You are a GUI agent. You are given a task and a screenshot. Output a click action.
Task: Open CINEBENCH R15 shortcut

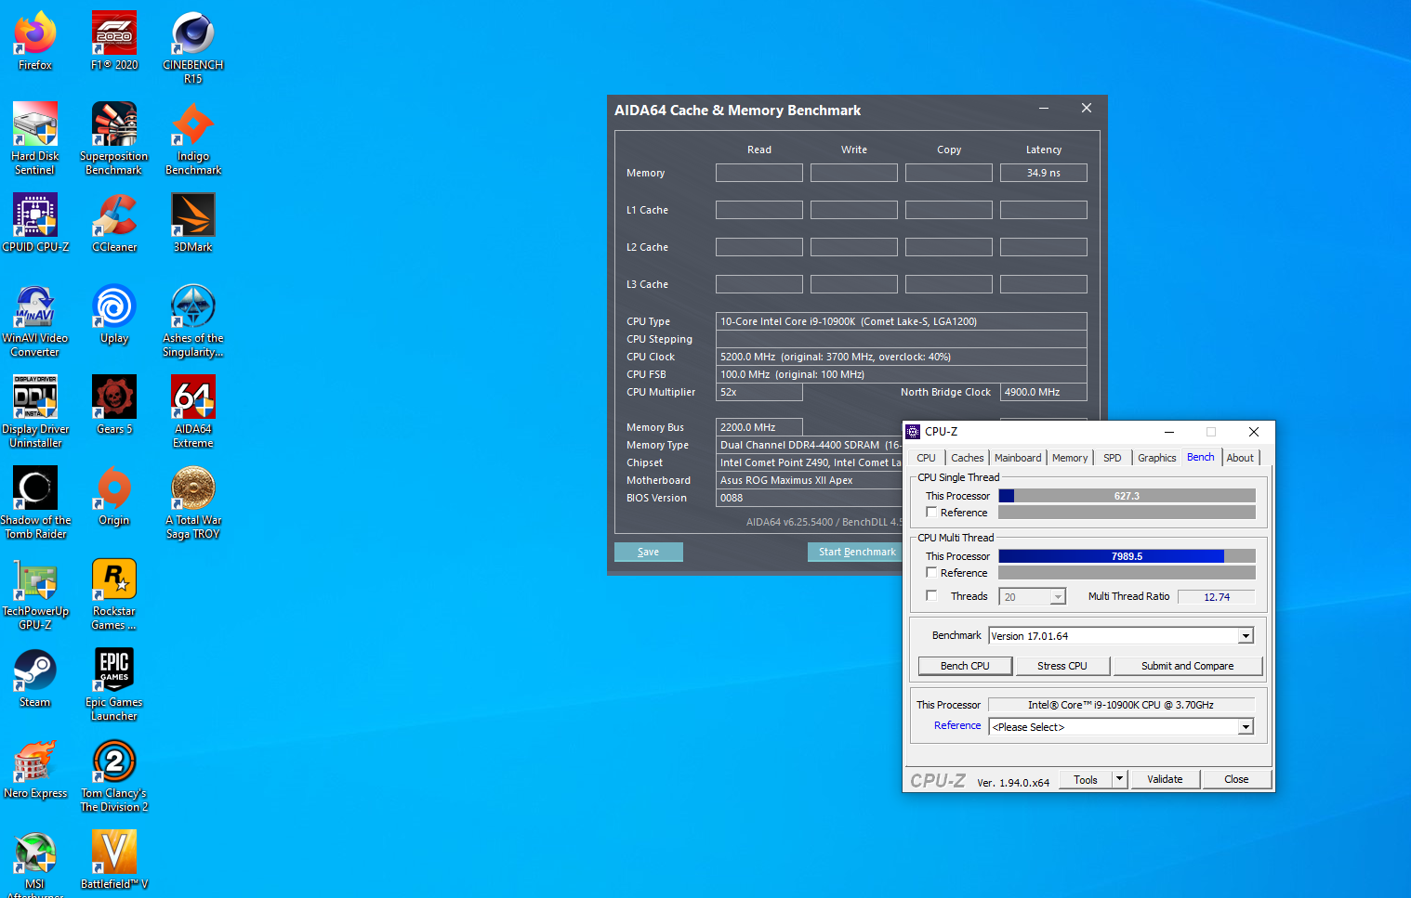point(193,47)
